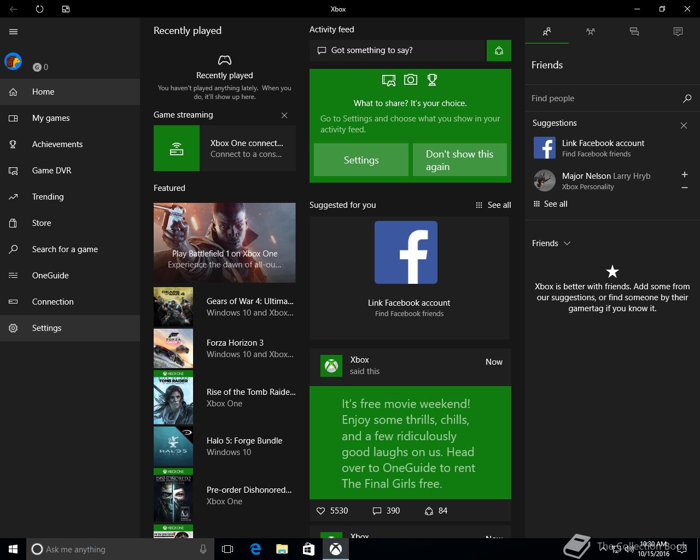Switch to Friends tab icon
700x560 pixels.
547,32
